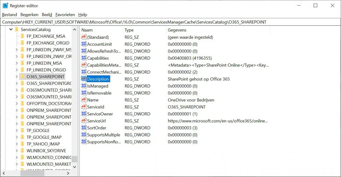The width and height of the screenshot is (341, 177).
Task: Click the DWORD icon beside IsManaged
Action: [x=84, y=86]
